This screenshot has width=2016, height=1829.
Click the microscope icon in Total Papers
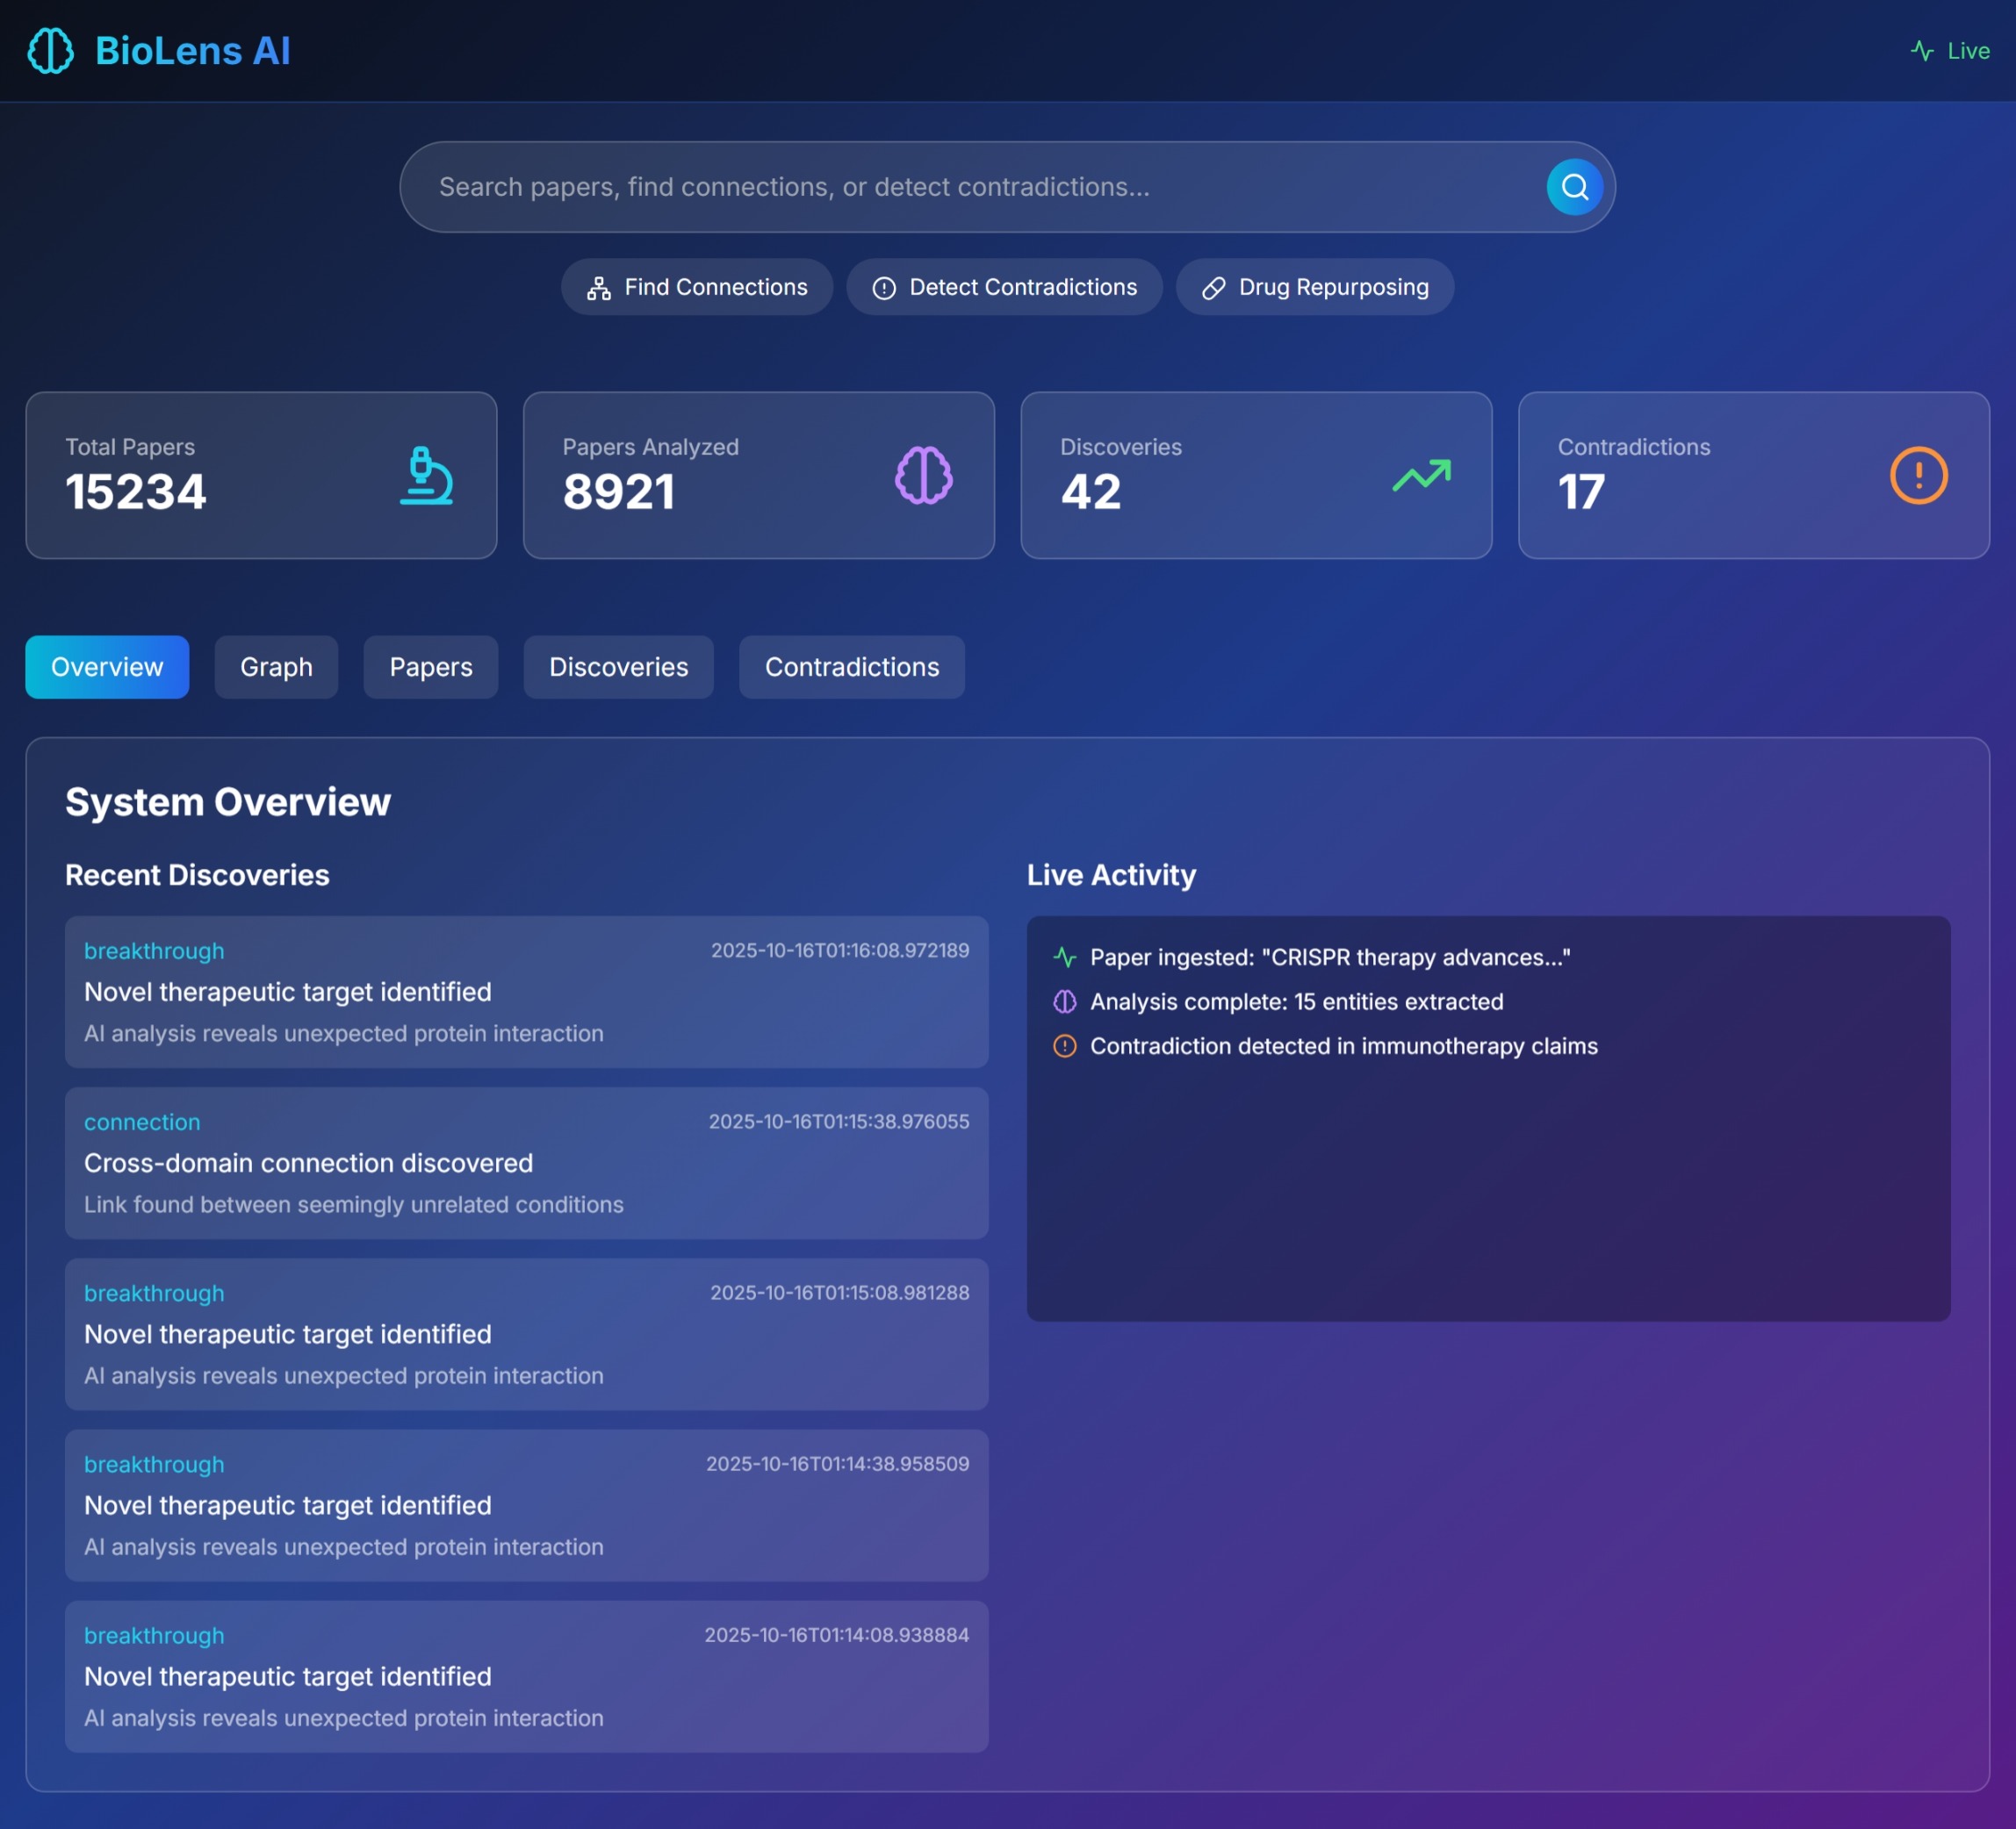[426, 476]
